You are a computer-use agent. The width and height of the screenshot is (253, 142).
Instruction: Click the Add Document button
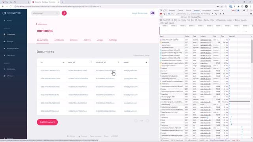(x=47, y=122)
